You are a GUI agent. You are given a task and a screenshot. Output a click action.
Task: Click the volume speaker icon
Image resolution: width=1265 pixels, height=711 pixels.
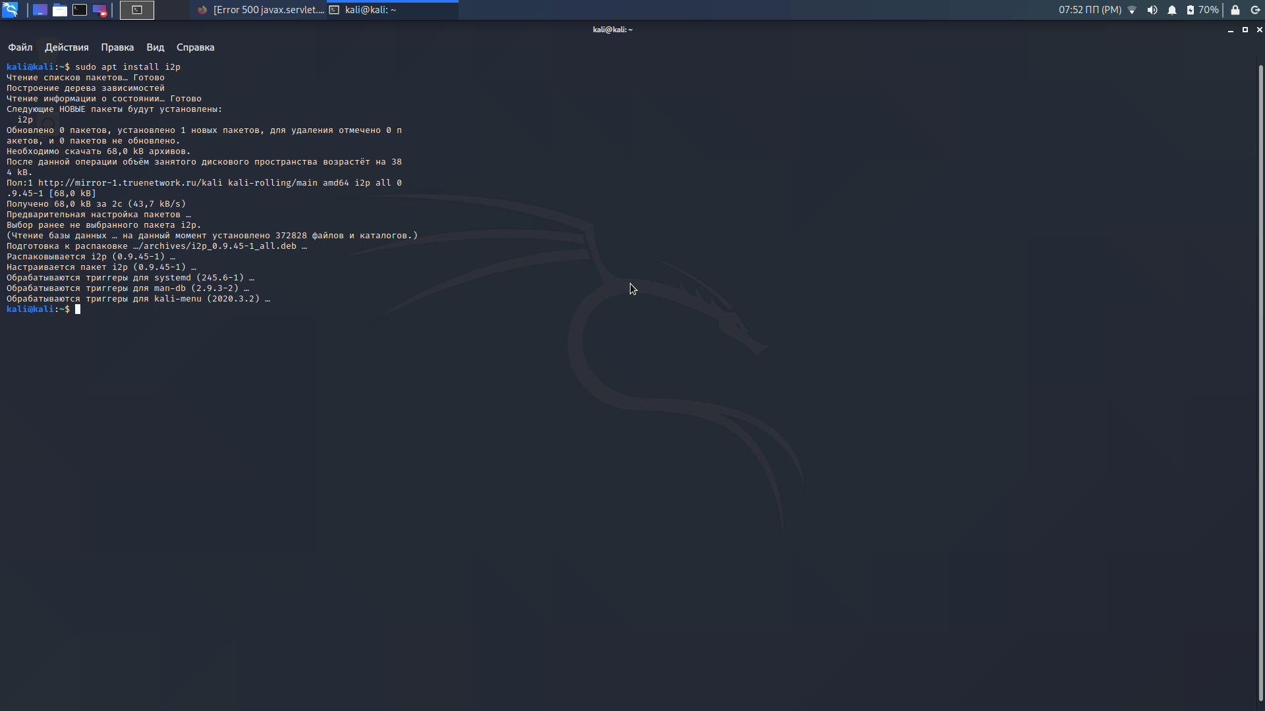pyautogui.click(x=1152, y=10)
